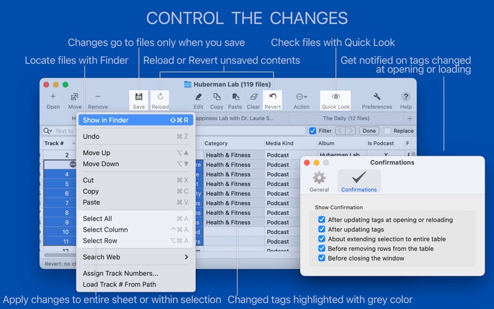Open Quick Look eye icon
This screenshot has height=309, width=494.
336,96
